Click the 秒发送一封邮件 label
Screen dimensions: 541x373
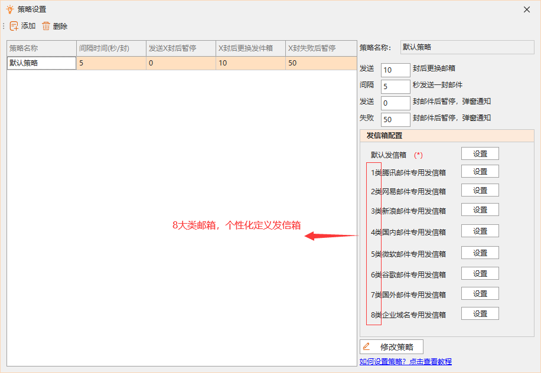tap(438, 85)
